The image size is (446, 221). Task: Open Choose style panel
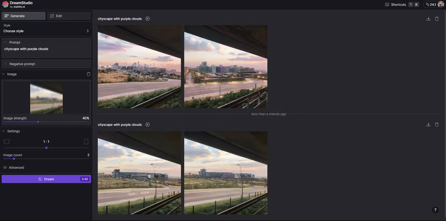tap(46, 31)
